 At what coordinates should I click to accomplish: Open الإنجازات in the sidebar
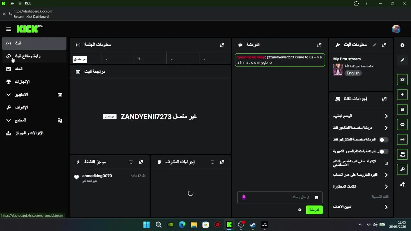click(34, 82)
